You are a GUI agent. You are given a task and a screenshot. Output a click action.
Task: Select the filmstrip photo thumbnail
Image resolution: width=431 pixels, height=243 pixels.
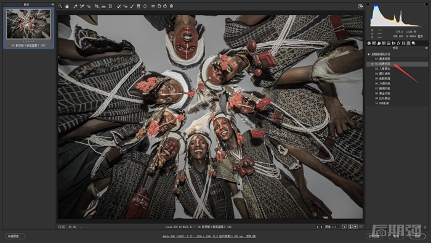(x=28, y=24)
